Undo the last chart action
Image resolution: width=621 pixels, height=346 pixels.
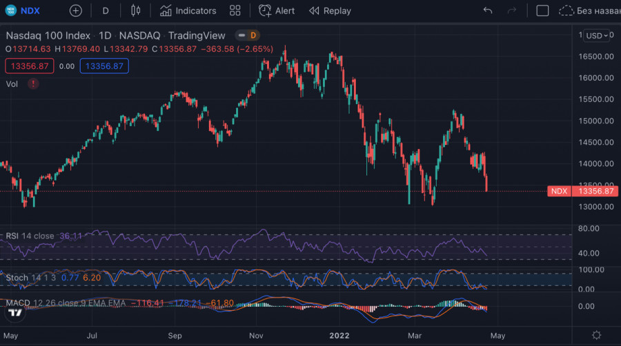click(x=488, y=10)
